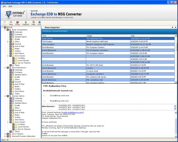This screenshot has width=178, height=142.
Task: Uncheck the Kevin Hyland mailbox checkbox
Action: click(x=8, y=134)
